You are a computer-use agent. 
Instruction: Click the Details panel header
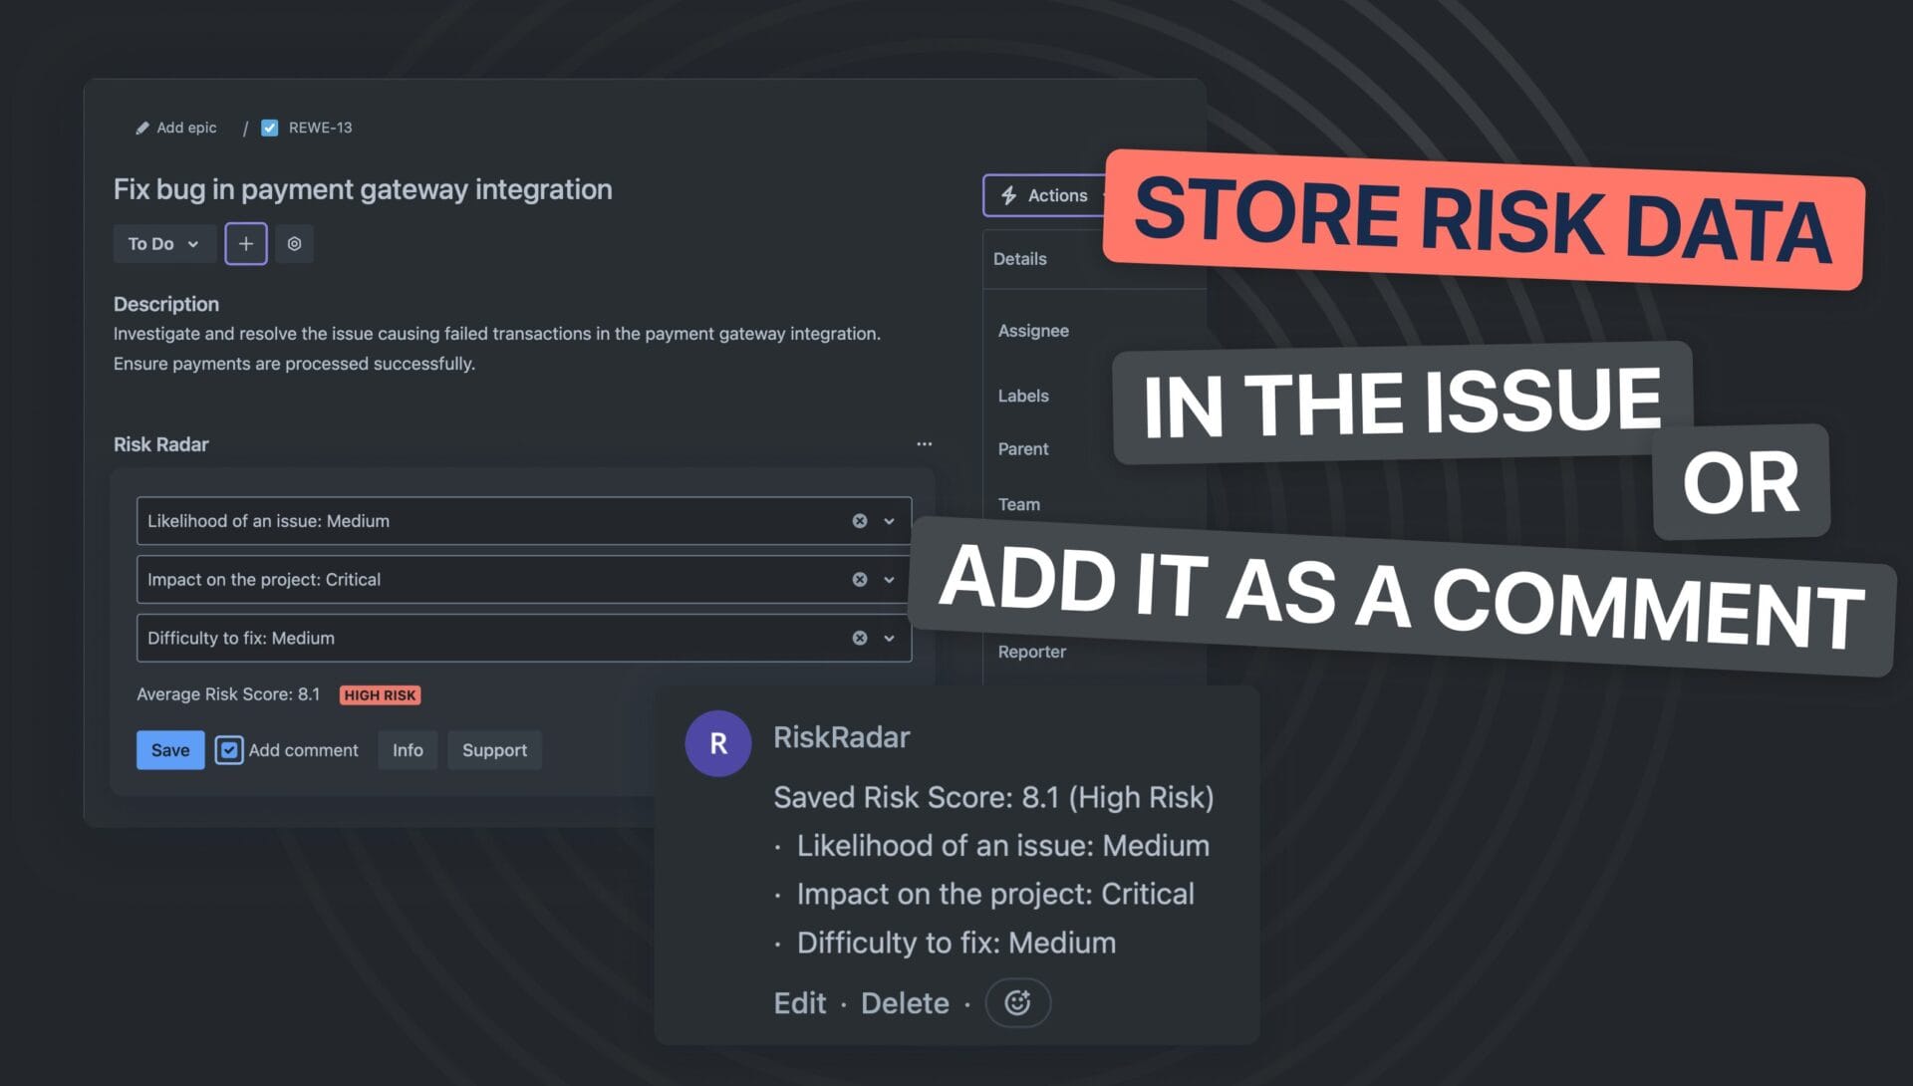tap(1020, 259)
